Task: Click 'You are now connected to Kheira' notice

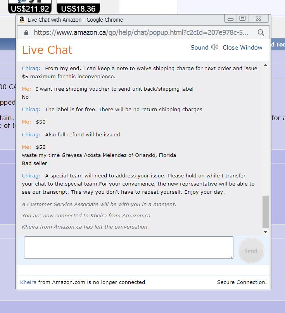Action: (x=86, y=216)
